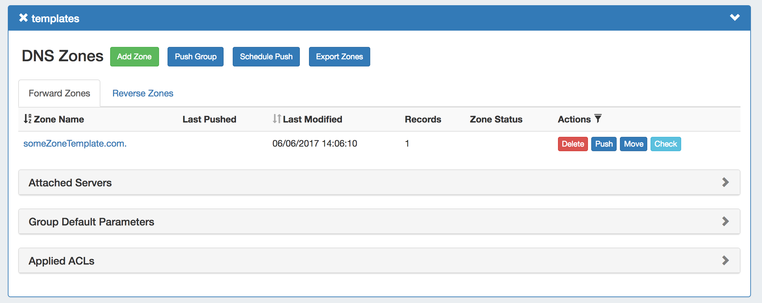
Task: Expand the Attached Servers section chevron
Action: (725, 182)
